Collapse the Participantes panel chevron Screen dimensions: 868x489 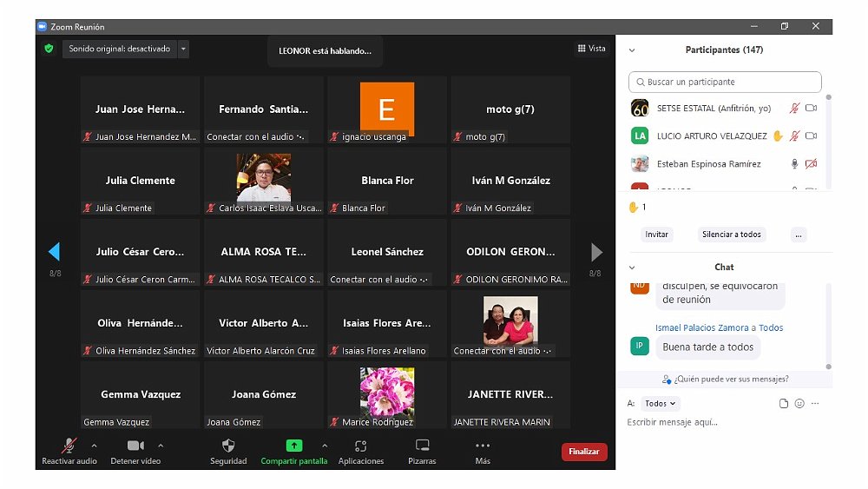[632, 50]
